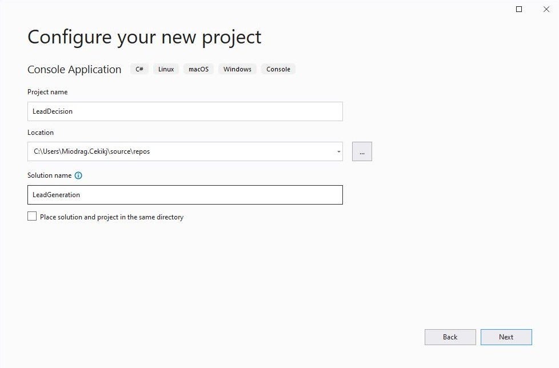Screen dimensions: 559x368
Task: Enable placing solution and project in same directory
Action: (x=32, y=217)
